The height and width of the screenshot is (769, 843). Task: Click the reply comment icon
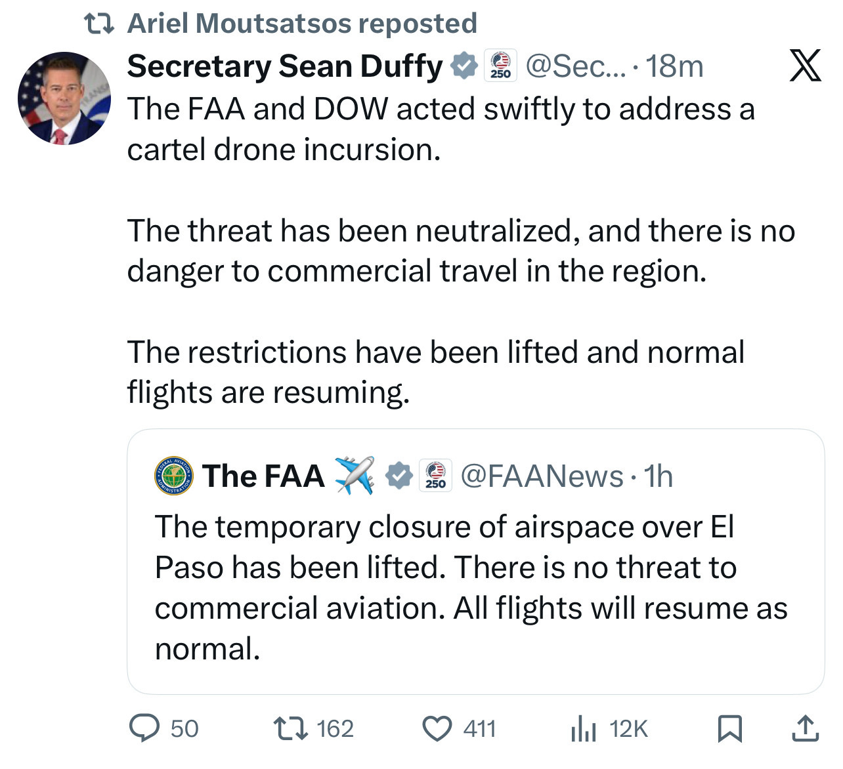(144, 729)
